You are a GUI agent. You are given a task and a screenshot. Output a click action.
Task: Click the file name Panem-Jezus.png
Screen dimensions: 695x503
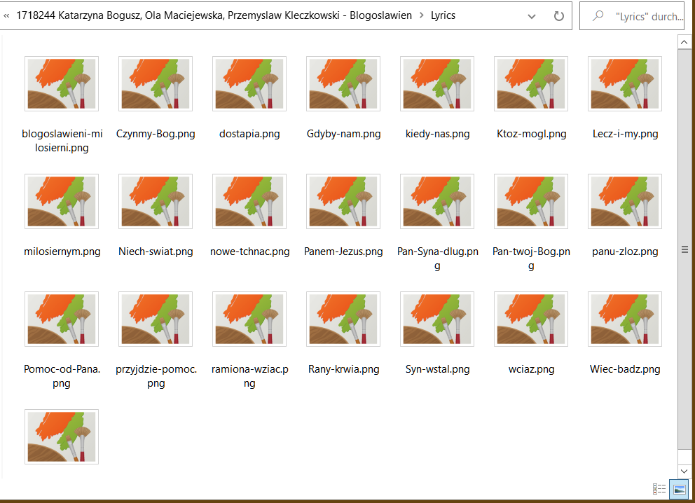click(x=343, y=251)
